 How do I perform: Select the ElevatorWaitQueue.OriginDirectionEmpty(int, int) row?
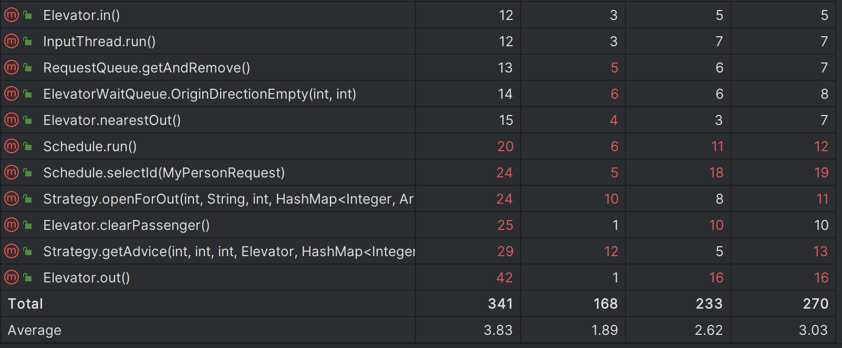coord(200,94)
